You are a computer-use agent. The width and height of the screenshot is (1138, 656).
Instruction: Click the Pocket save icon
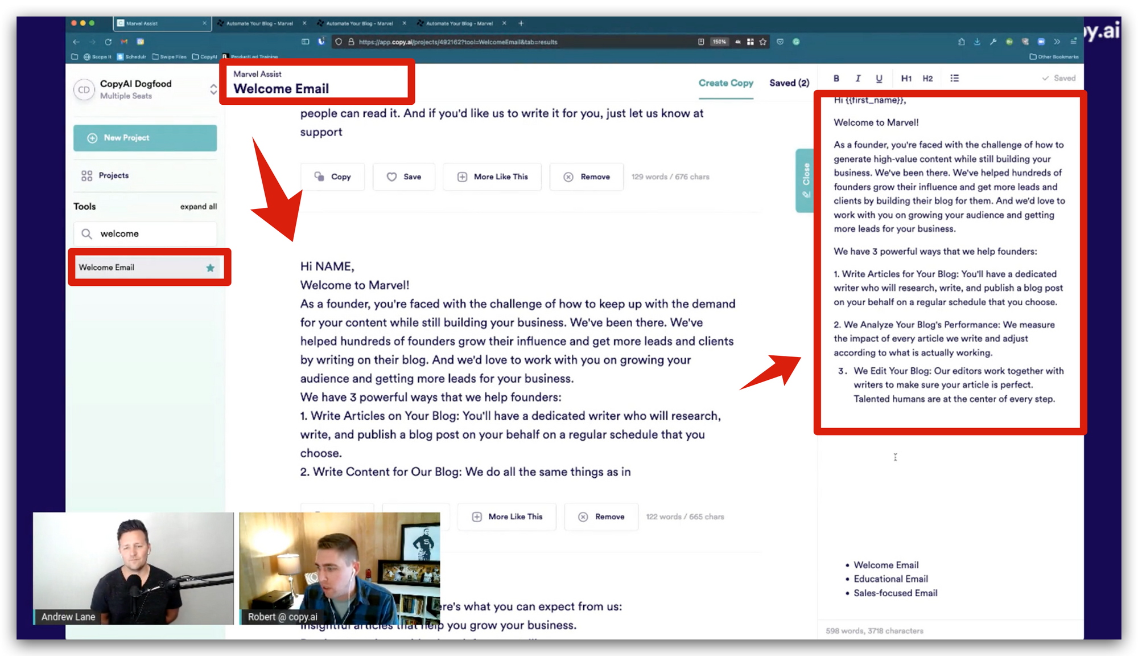[x=780, y=42]
